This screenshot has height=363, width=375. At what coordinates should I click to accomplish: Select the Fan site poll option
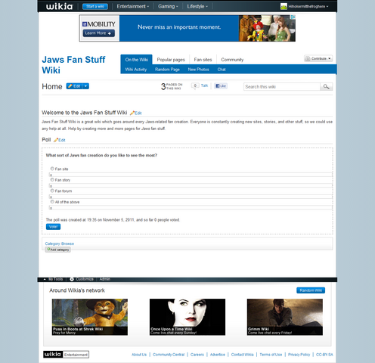52,169
